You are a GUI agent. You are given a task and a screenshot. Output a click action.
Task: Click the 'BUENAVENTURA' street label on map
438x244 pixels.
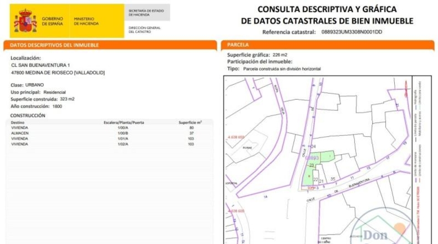(359, 184)
